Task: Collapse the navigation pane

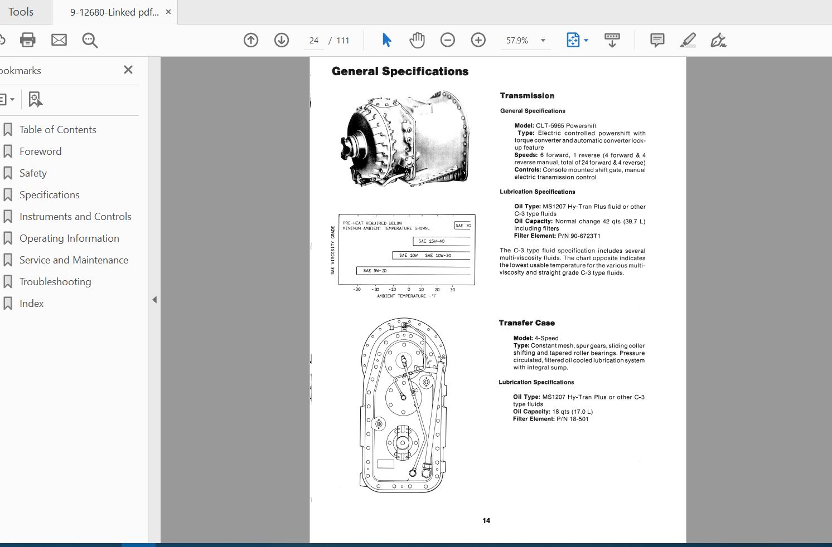Action: coord(154,299)
